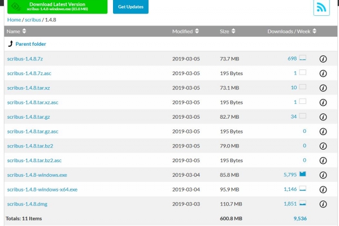
Task: Open download stats chart for scribus-1.4.8-windows-x64.exe
Action: [x=303, y=189]
